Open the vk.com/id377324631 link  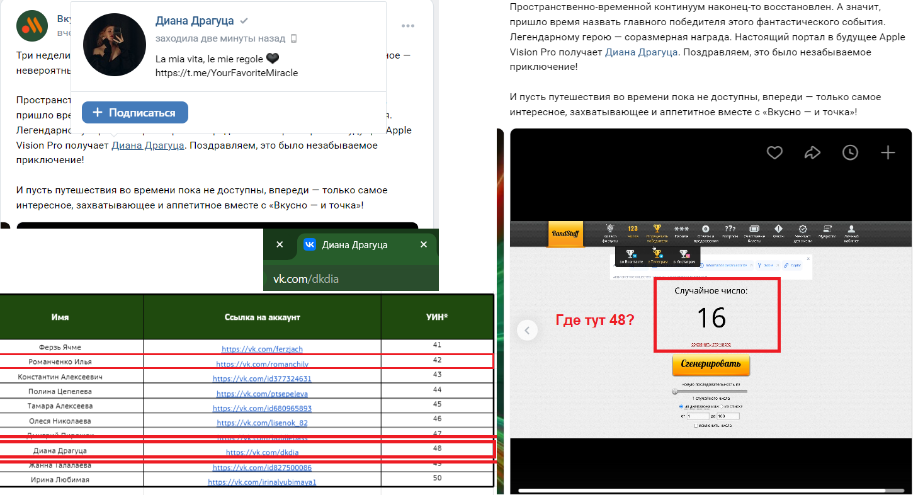coord(262,379)
